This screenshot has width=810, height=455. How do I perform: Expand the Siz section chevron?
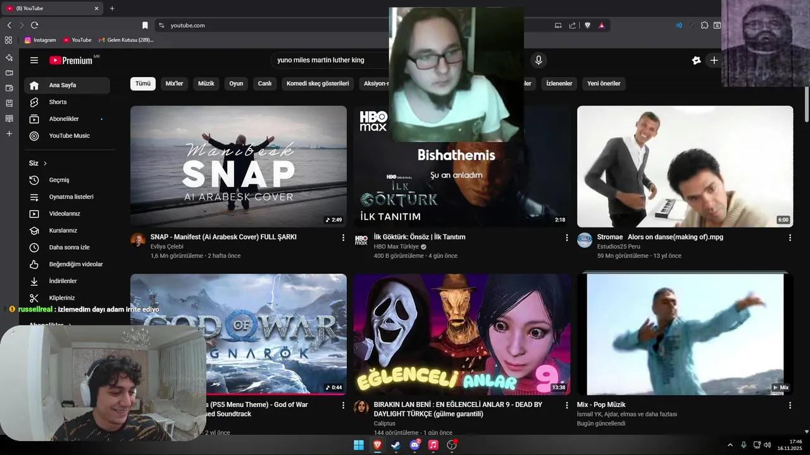tap(46, 163)
